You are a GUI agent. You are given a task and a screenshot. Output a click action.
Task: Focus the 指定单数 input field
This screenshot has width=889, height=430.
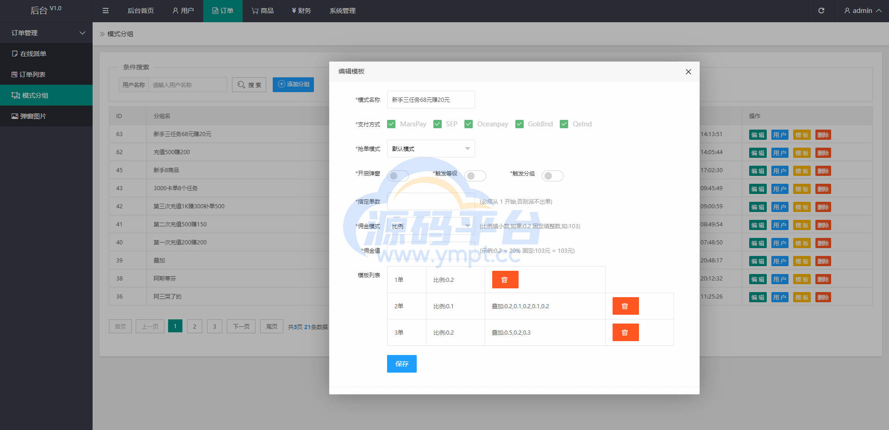point(431,201)
